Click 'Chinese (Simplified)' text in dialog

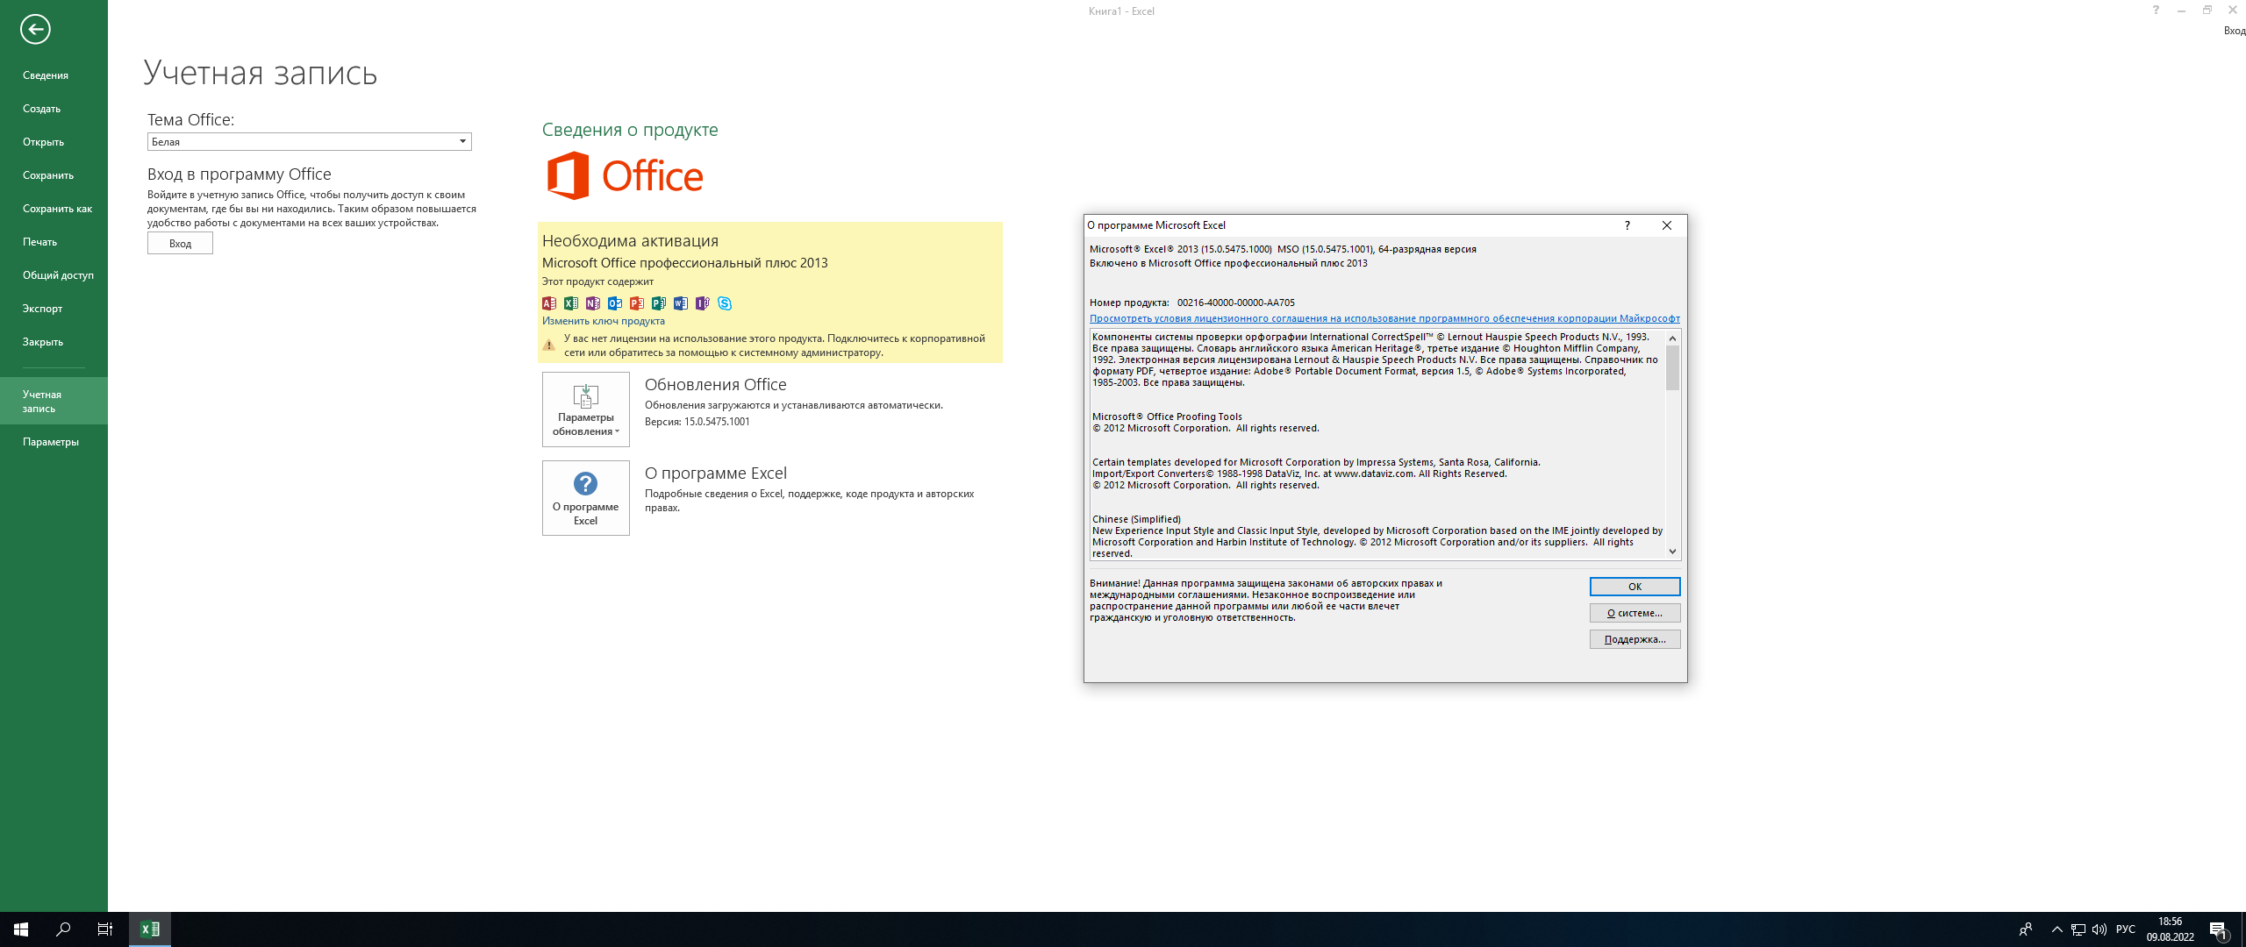click(1136, 519)
